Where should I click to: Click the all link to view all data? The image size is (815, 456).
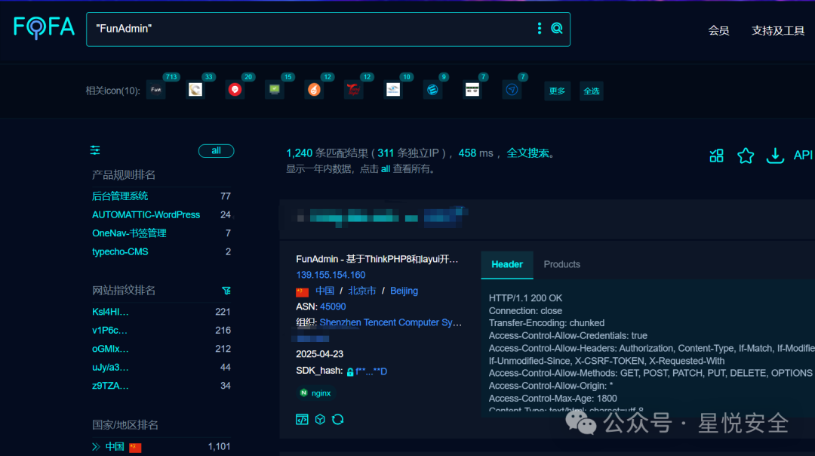385,169
